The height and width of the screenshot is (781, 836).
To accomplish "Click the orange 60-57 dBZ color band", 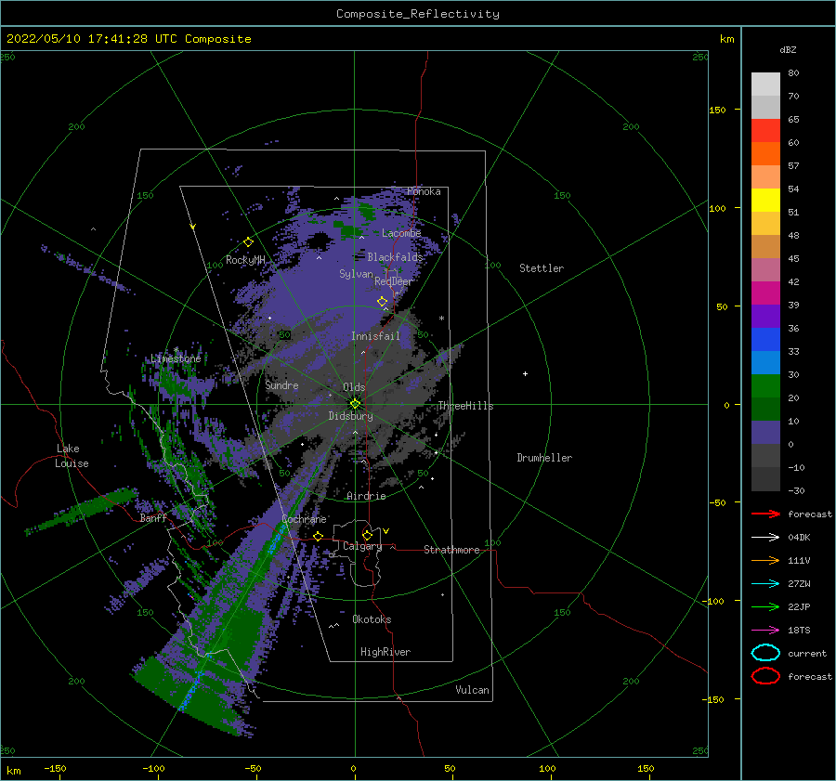I will coord(765,153).
